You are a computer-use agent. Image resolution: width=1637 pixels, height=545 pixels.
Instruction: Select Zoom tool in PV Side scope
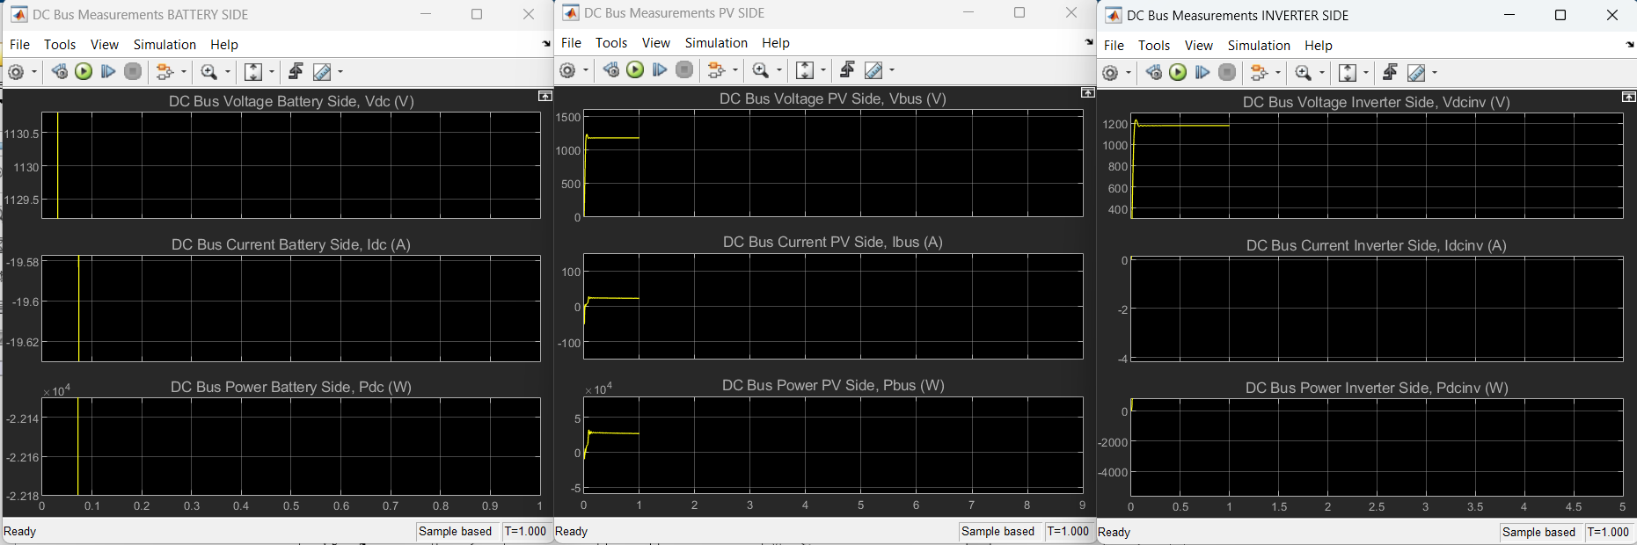[760, 70]
